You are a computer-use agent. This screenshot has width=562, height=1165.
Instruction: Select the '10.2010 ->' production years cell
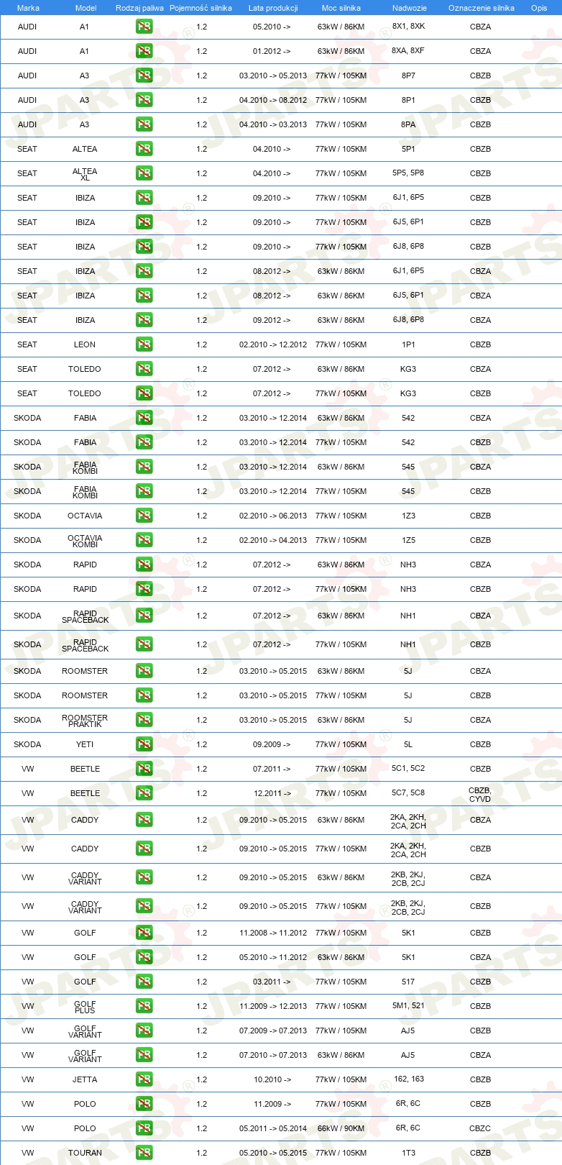point(272,1079)
